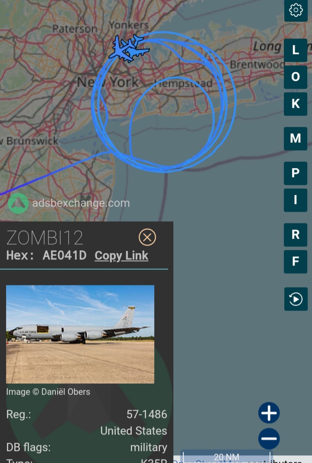Click the R button in sidebar
Image resolution: width=312 pixels, height=463 pixels.
[296, 235]
